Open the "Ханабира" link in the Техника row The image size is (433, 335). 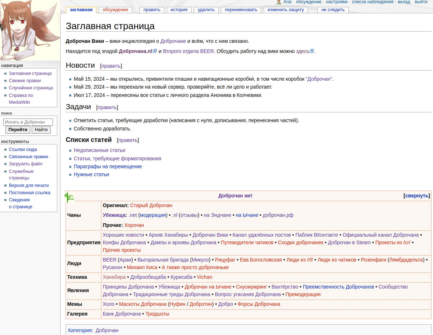pyautogui.click(x=114, y=277)
